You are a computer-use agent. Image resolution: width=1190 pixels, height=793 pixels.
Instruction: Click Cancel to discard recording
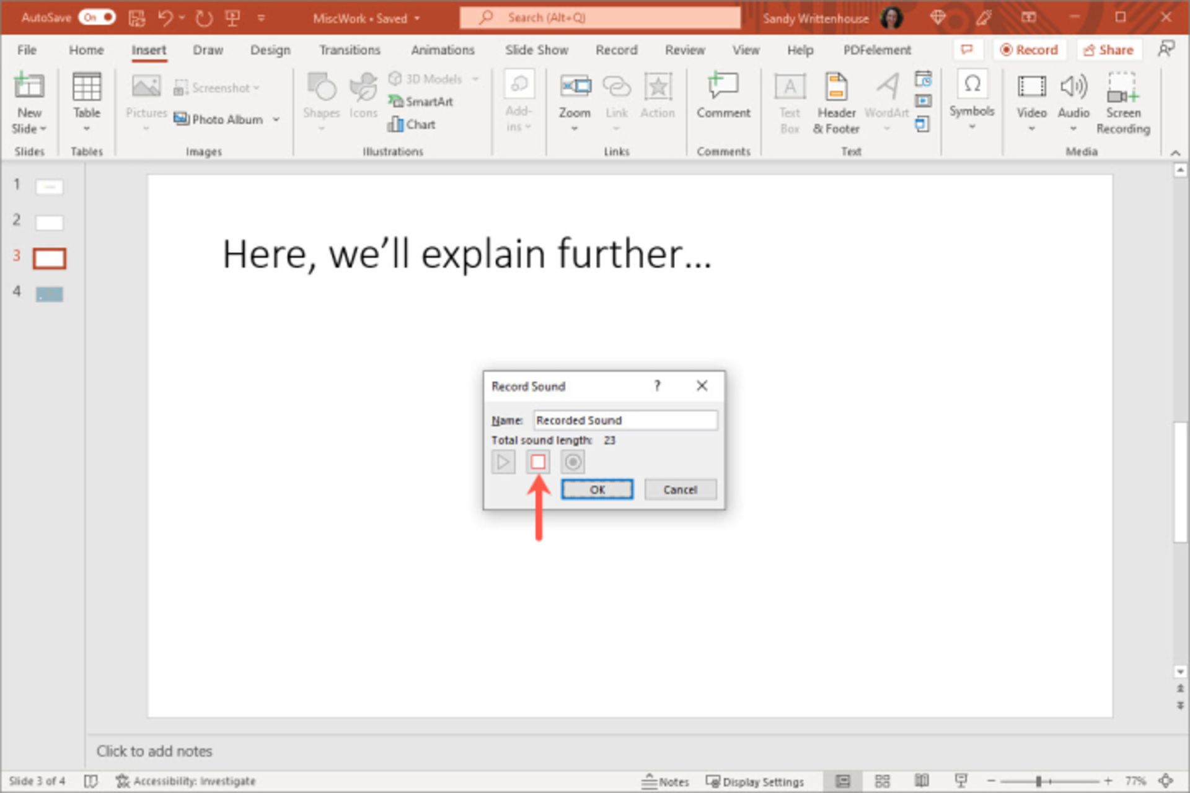tap(679, 489)
